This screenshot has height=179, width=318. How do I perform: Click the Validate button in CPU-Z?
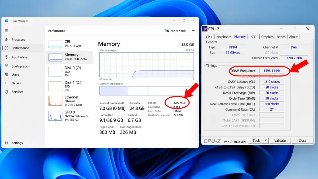tap(280, 141)
